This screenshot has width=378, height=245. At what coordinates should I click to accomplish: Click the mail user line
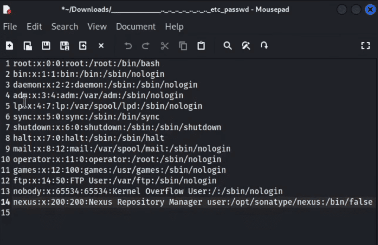coord(122,149)
